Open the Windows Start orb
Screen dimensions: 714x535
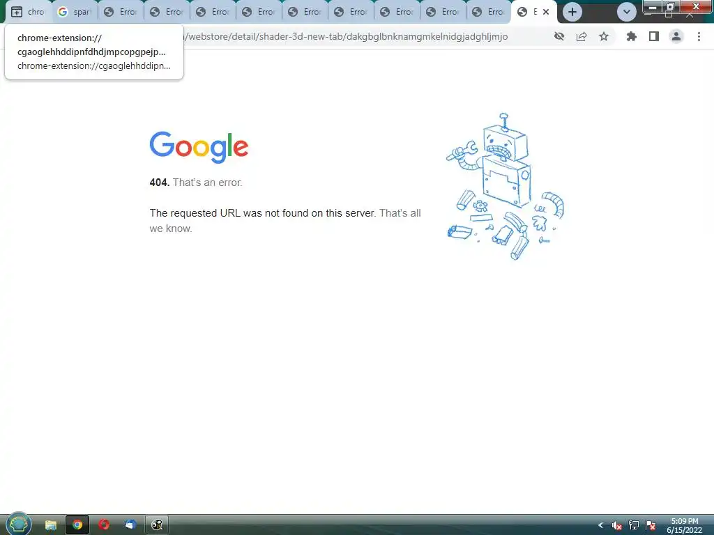(19, 524)
